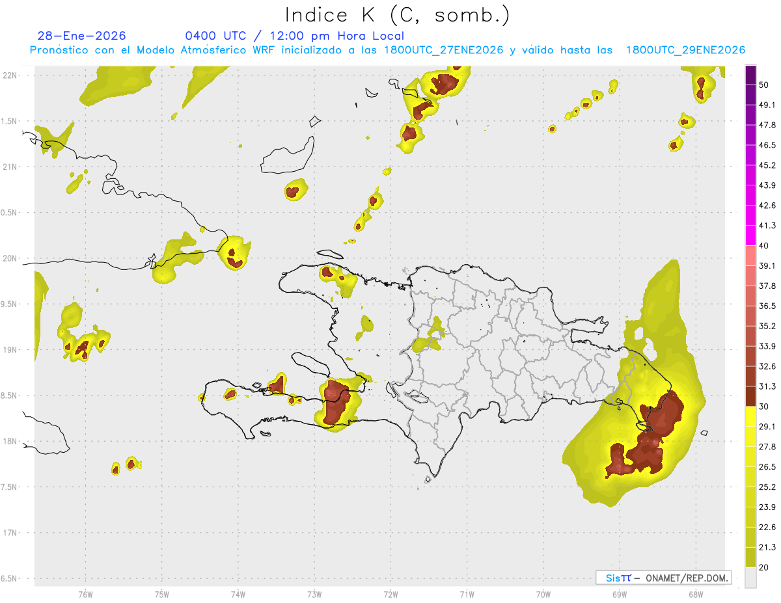Click the "71W" longitude label
The width and height of the screenshot is (781, 603).
467,594
